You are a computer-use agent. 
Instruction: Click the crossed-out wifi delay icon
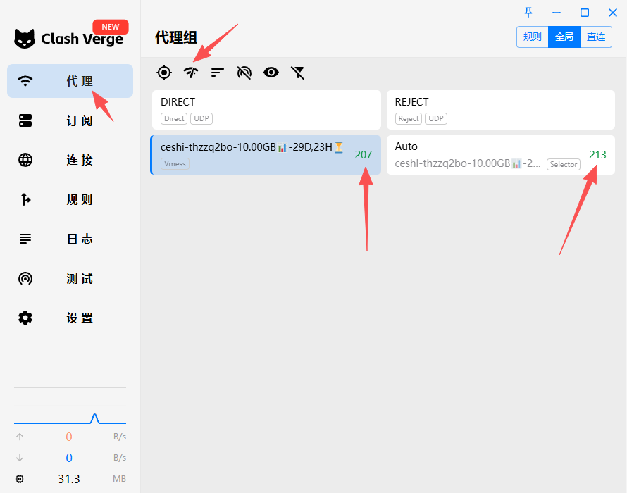pos(244,73)
